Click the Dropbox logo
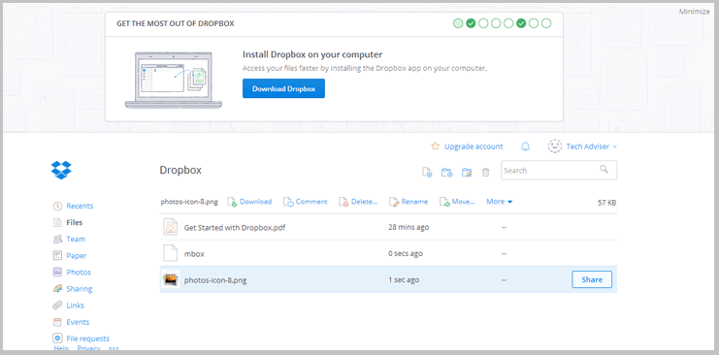719x355 pixels. (61, 170)
